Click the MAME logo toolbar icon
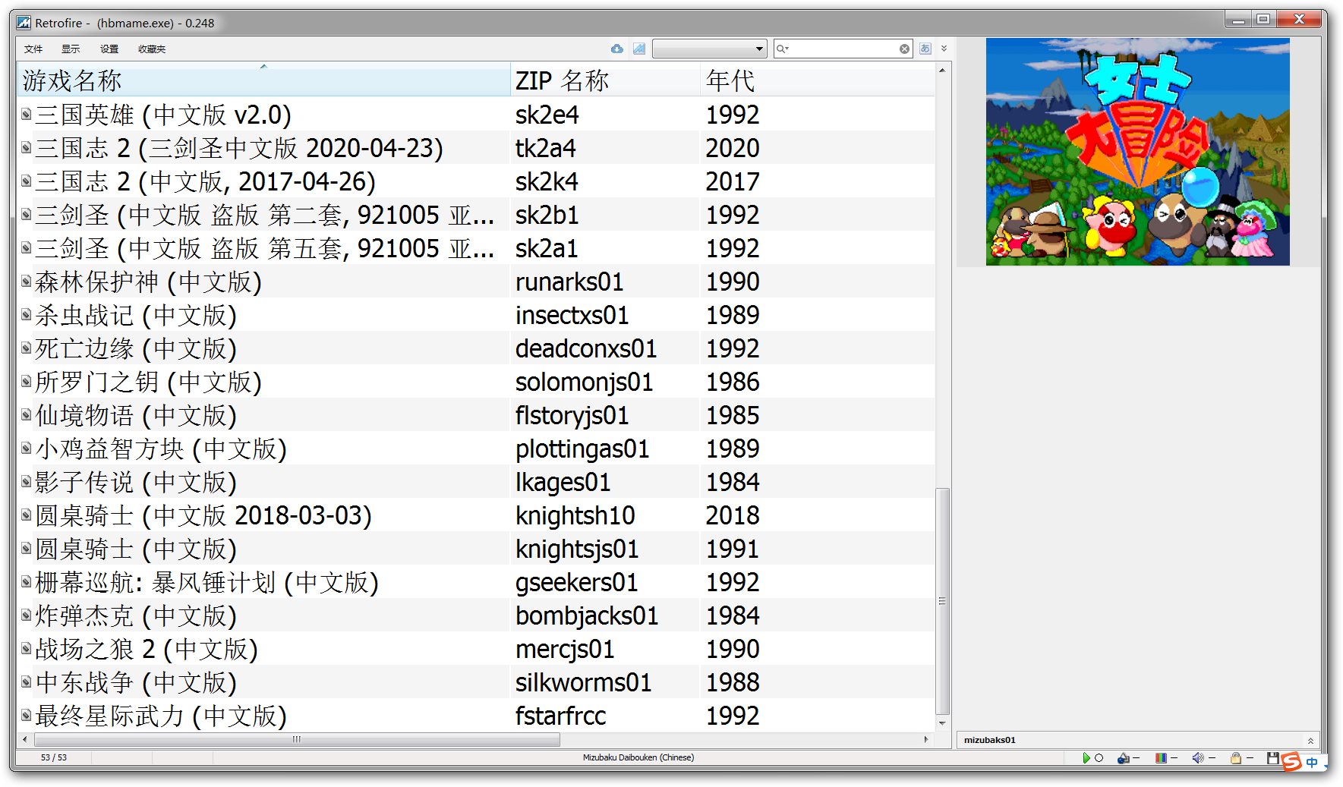The height and width of the screenshot is (787, 1343). click(x=639, y=49)
